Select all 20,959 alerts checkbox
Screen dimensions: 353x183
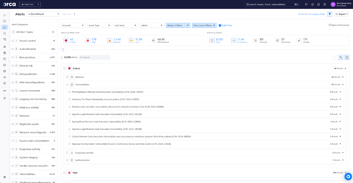(62, 57)
